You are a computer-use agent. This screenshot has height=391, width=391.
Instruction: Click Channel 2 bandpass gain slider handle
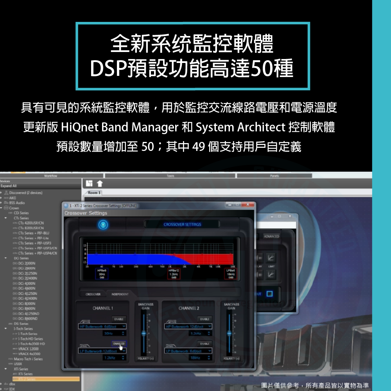tap(230, 333)
